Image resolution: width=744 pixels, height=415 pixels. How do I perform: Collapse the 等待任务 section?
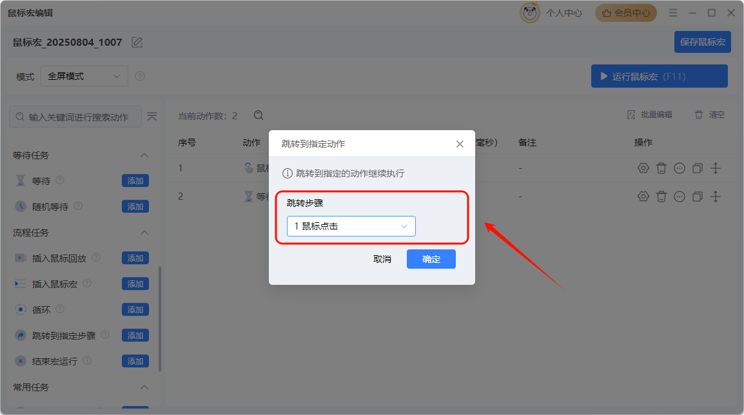[x=144, y=155]
